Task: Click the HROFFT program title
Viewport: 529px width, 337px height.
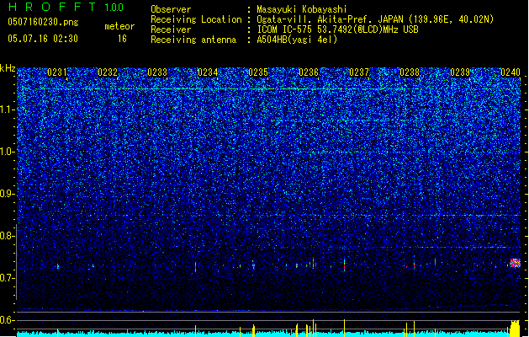Action: [52, 7]
